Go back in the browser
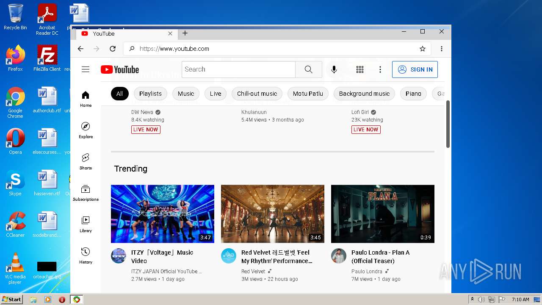 pos(80,49)
